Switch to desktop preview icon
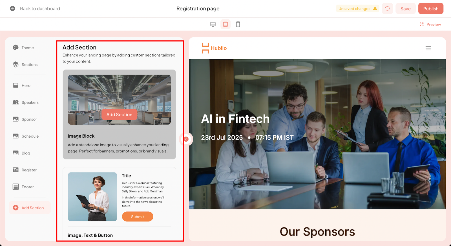 click(x=213, y=24)
